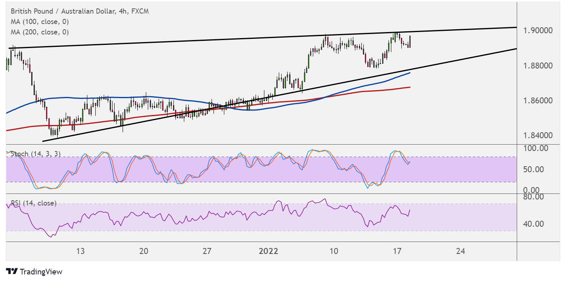Click the 0.00 stochastic scale label
This screenshot has width=566, height=282.
pos(532,190)
